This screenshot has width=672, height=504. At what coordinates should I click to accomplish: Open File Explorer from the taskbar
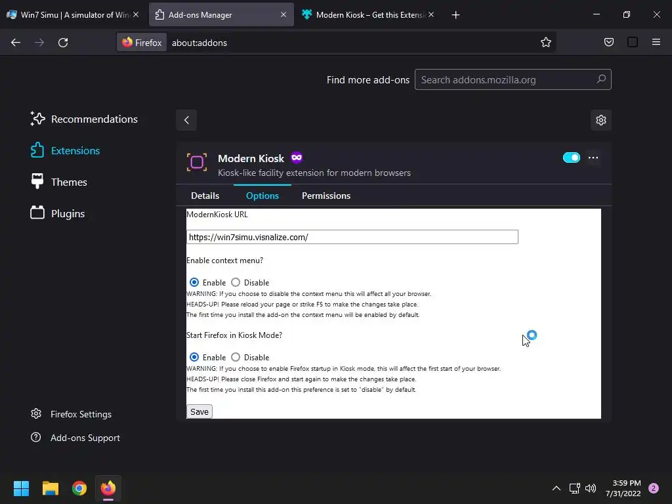click(x=50, y=488)
